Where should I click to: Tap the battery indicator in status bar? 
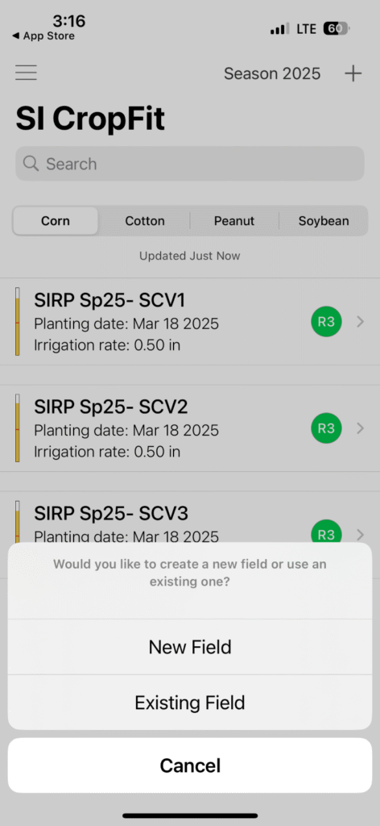[336, 28]
